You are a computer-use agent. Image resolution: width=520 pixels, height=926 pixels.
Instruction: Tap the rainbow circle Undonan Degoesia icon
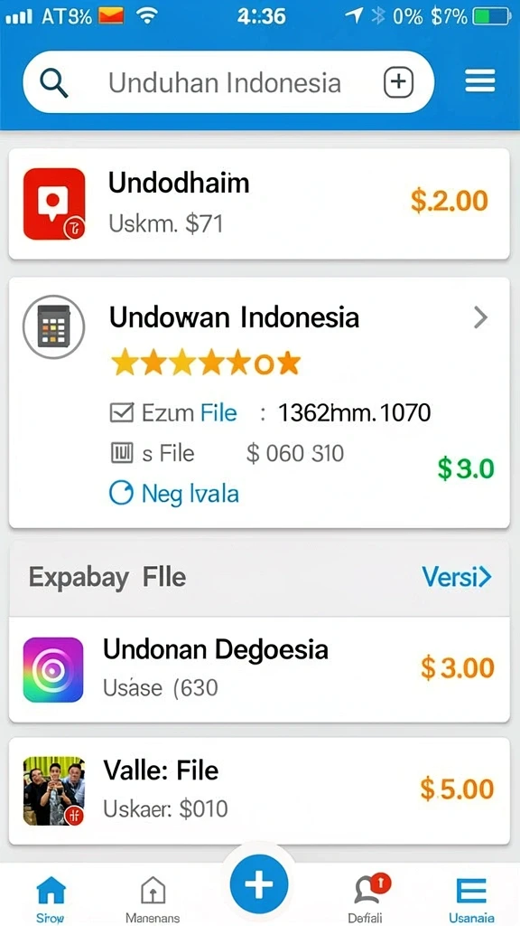[53, 669]
